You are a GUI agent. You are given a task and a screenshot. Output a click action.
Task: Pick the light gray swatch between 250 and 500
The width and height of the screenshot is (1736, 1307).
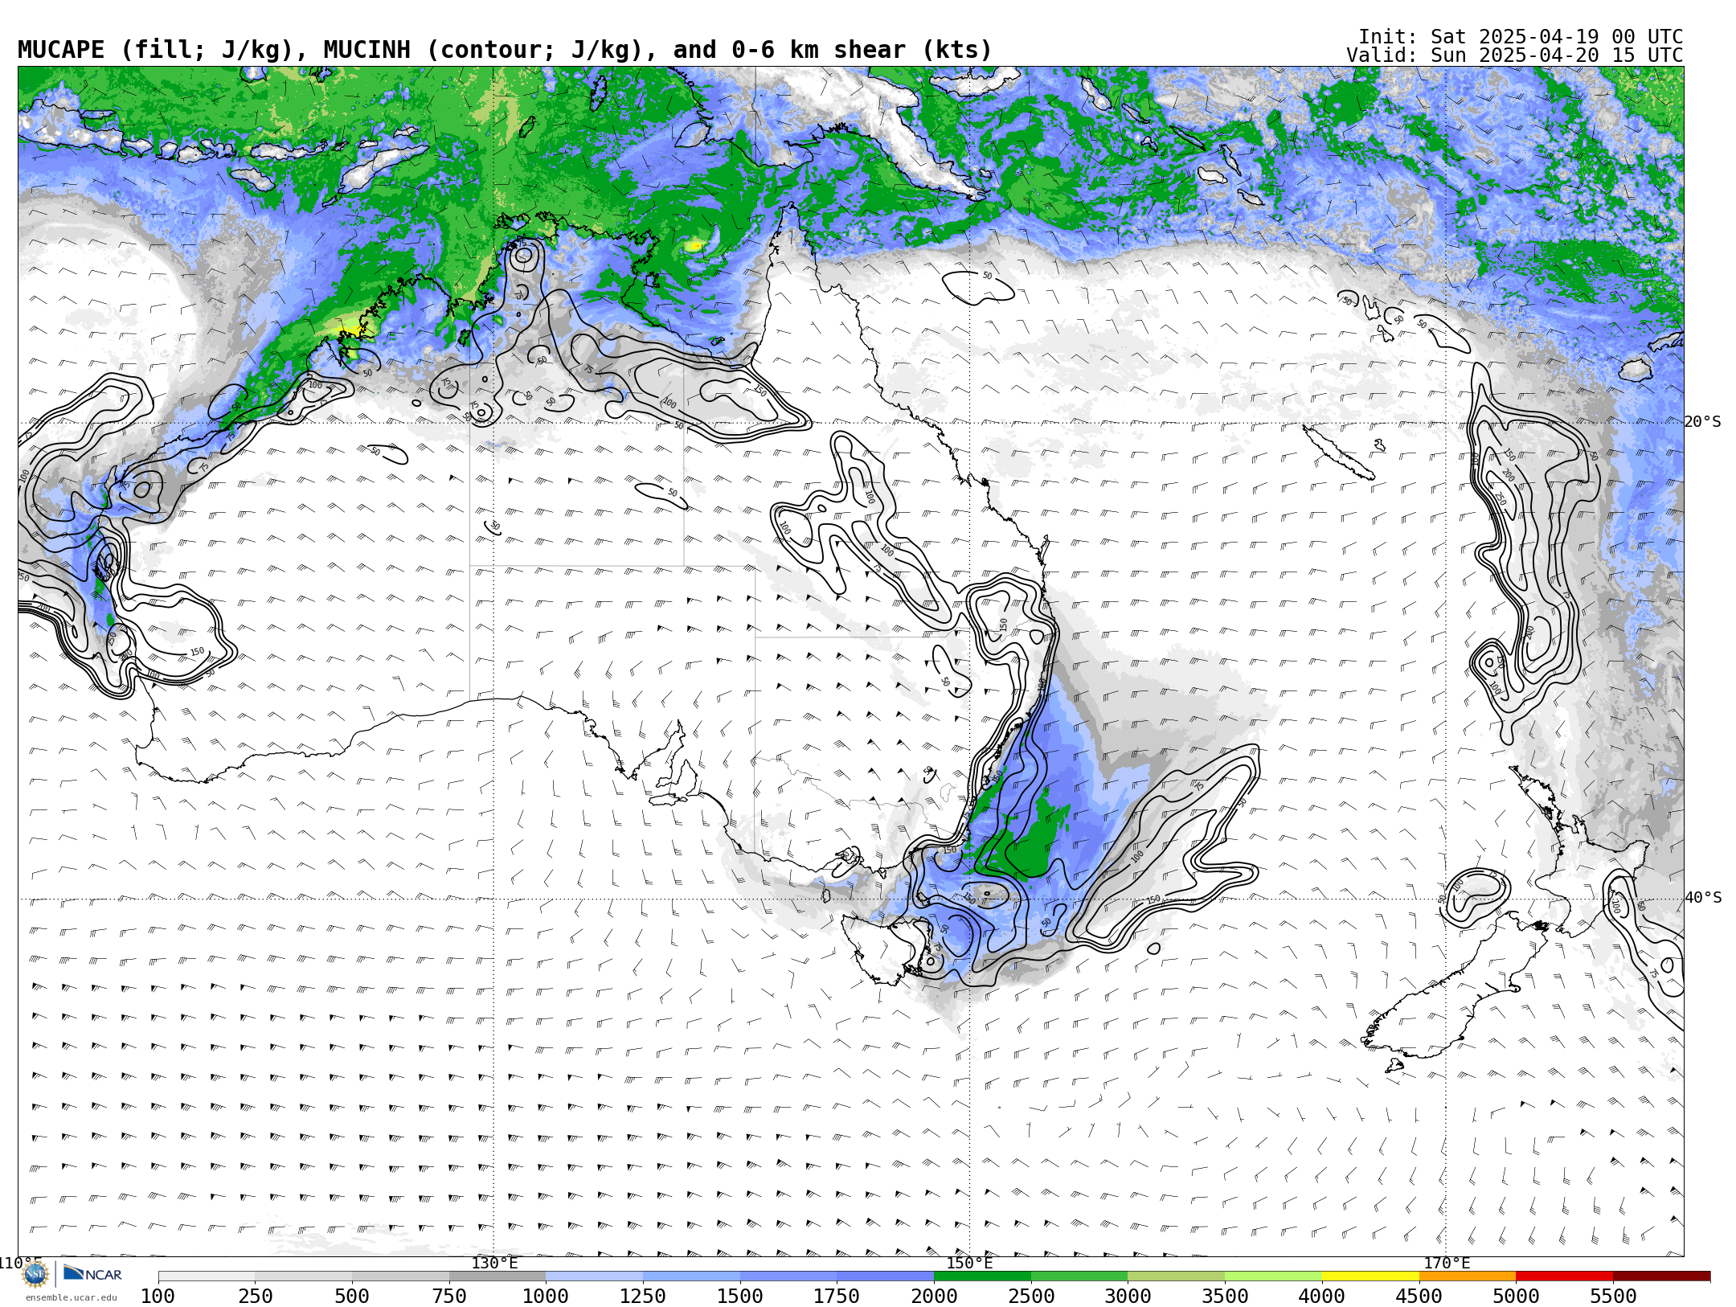303,1276
